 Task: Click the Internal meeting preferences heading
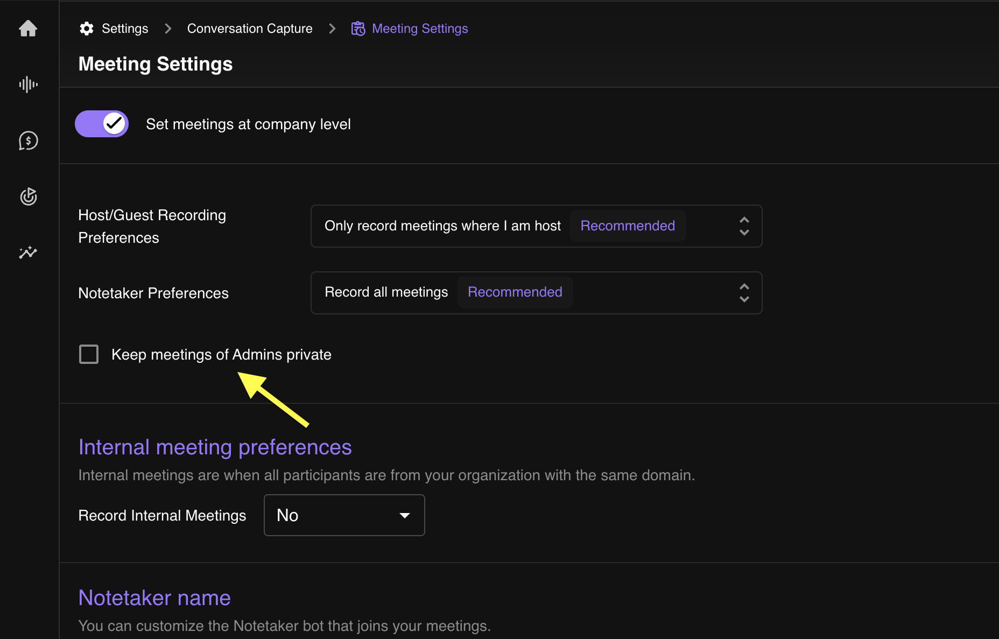click(x=215, y=447)
